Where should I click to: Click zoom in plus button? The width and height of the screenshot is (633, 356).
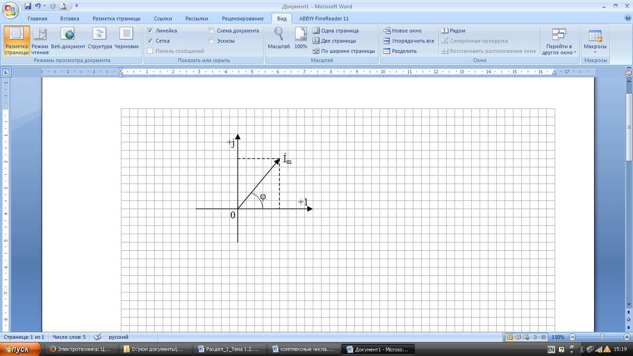(x=627, y=337)
